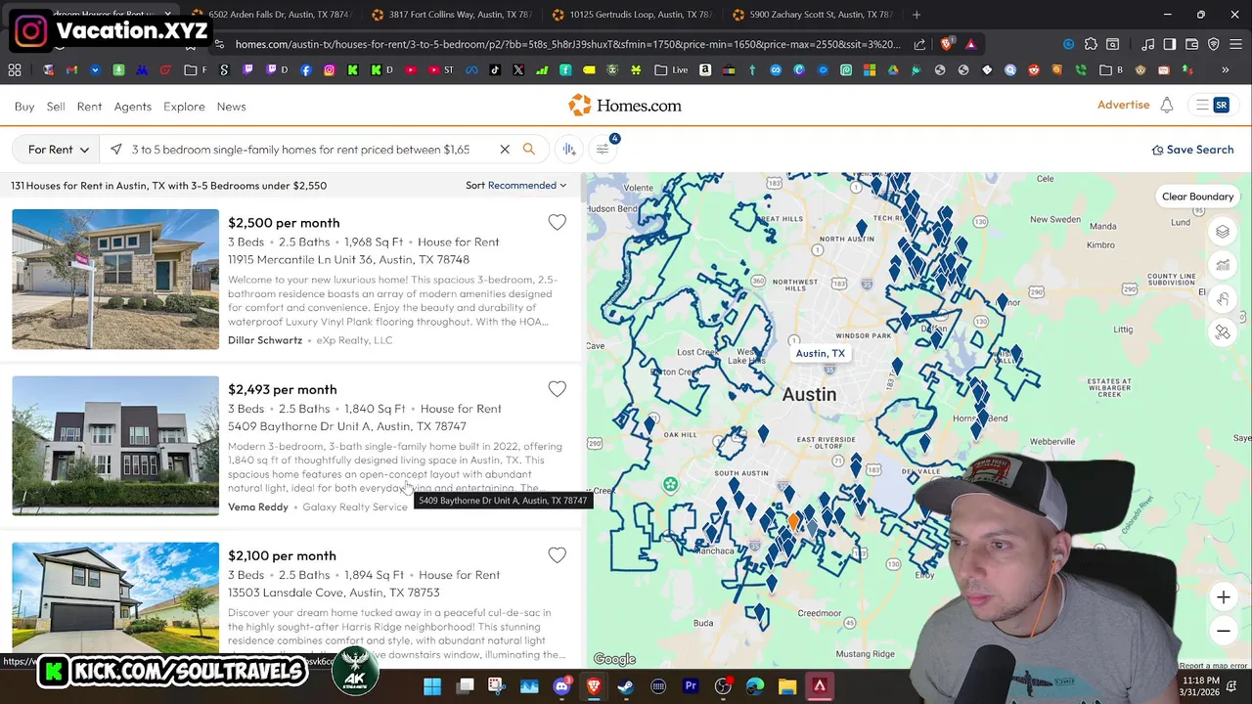Expand the Sort Recommended dropdown
This screenshot has width=1252, height=704.
point(515,185)
